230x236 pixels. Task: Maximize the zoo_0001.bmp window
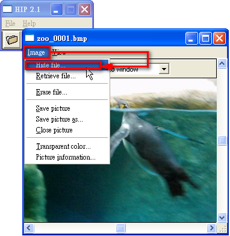point(205,38)
